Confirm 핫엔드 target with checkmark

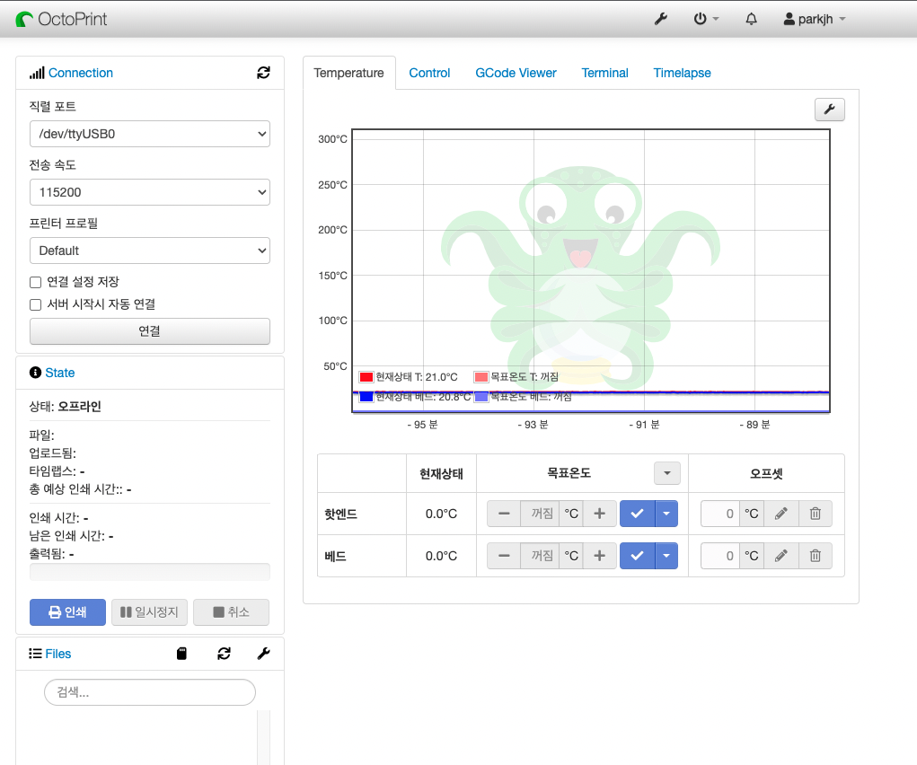(638, 514)
